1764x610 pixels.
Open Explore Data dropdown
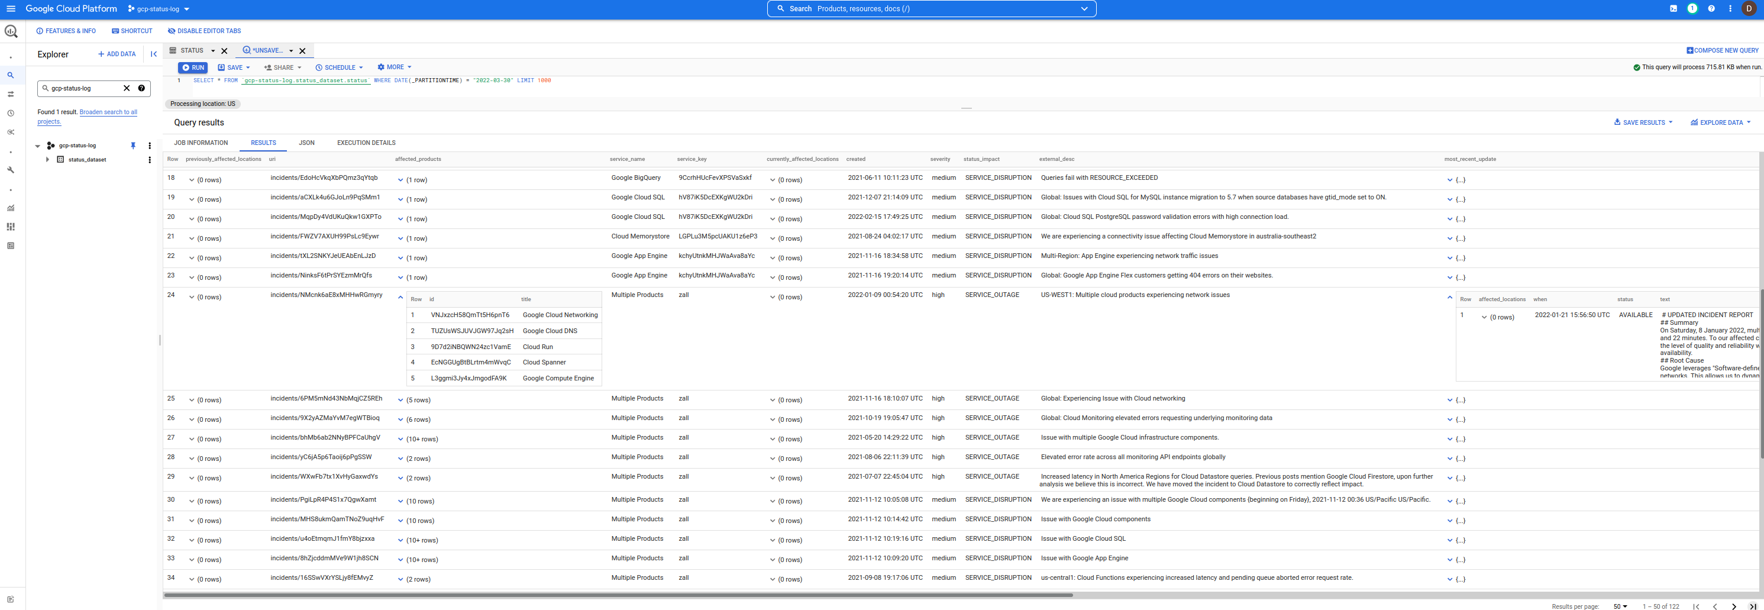tap(1720, 122)
